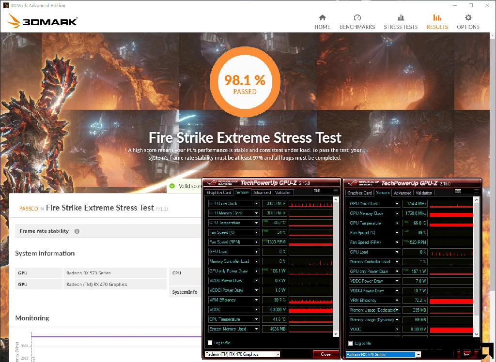The width and height of the screenshot is (496, 362).
Task: Take a screenshot in the RX 470 GPU-Z window
Action: point(317,191)
